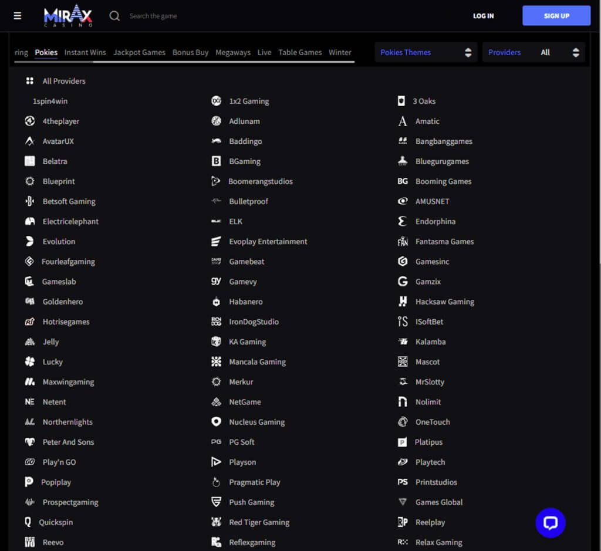
Task: Click the Push Gaming shield icon
Action: point(216,502)
